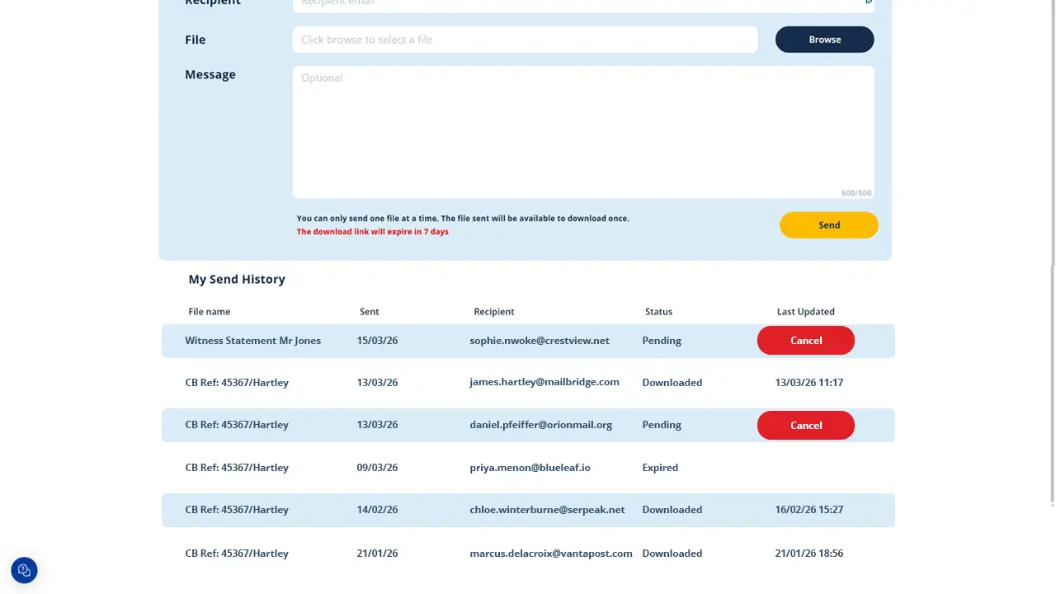Click the Browse button to pick a file

(x=823, y=39)
